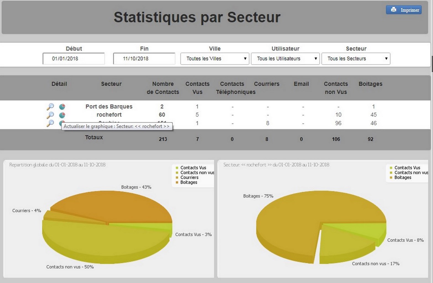
Task: Click the third sector row's Courriers value 8
Action: 268,123
